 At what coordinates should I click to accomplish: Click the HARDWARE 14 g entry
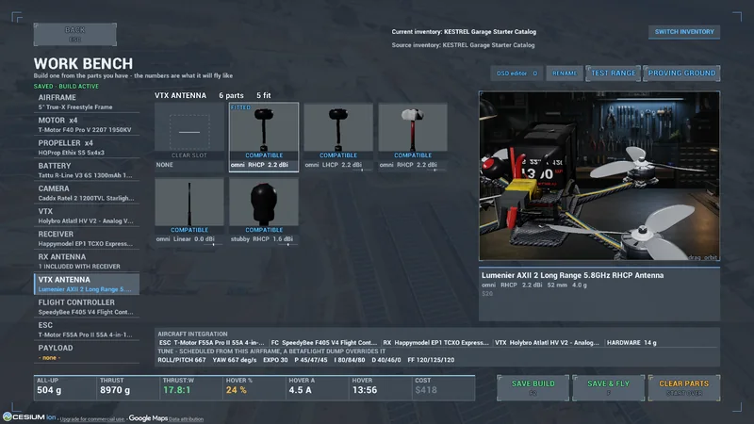tap(631, 343)
